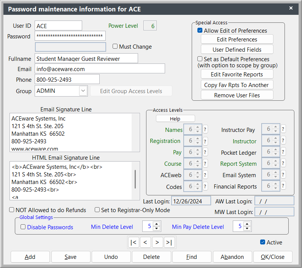This screenshot has width=302, height=268.
Task: Click into the Password field
Action: coord(70,36)
